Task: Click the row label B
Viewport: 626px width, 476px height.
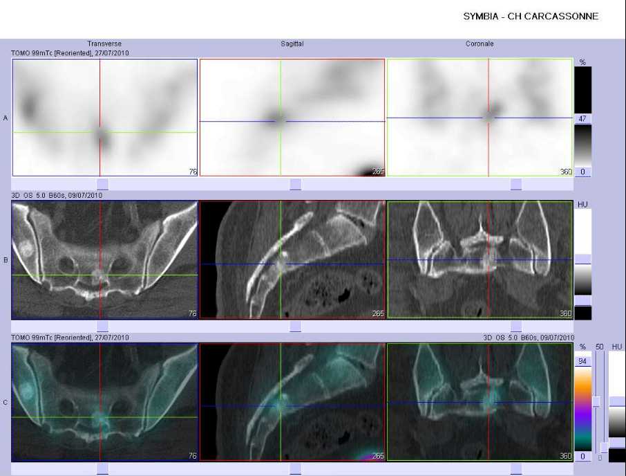Action: pyautogui.click(x=6, y=260)
